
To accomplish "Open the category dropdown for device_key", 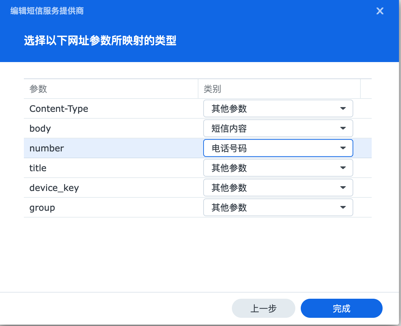I will (278, 188).
